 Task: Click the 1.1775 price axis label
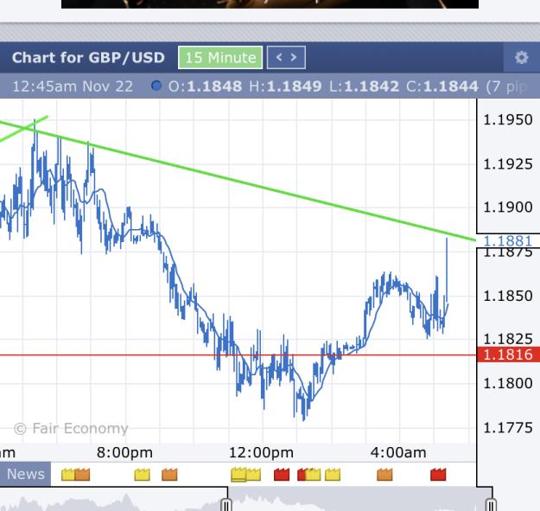(508, 428)
